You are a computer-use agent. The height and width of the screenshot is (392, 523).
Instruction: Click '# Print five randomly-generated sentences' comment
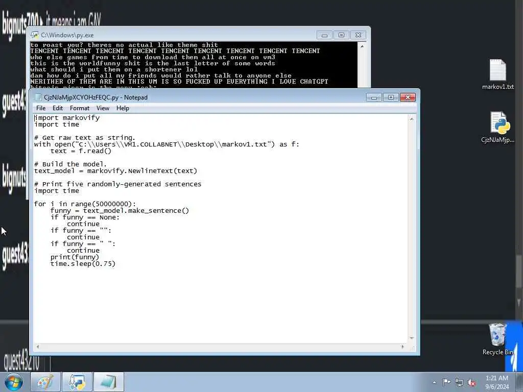(x=118, y=184)
